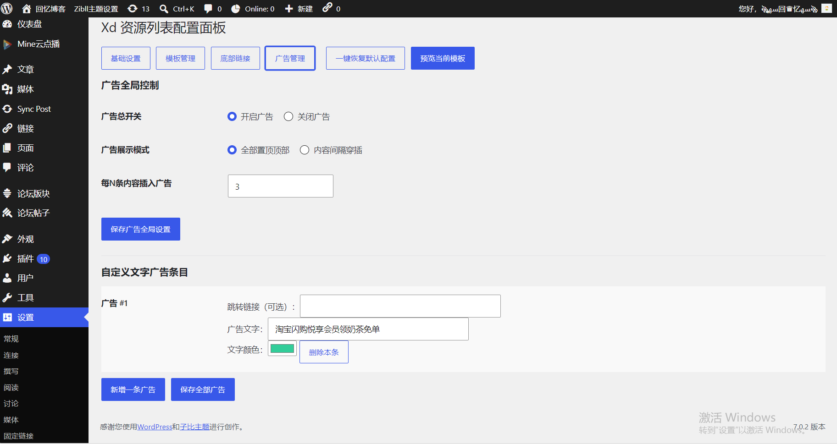
Task: Open the 媒体 media library menu
Action: point(44,89)
